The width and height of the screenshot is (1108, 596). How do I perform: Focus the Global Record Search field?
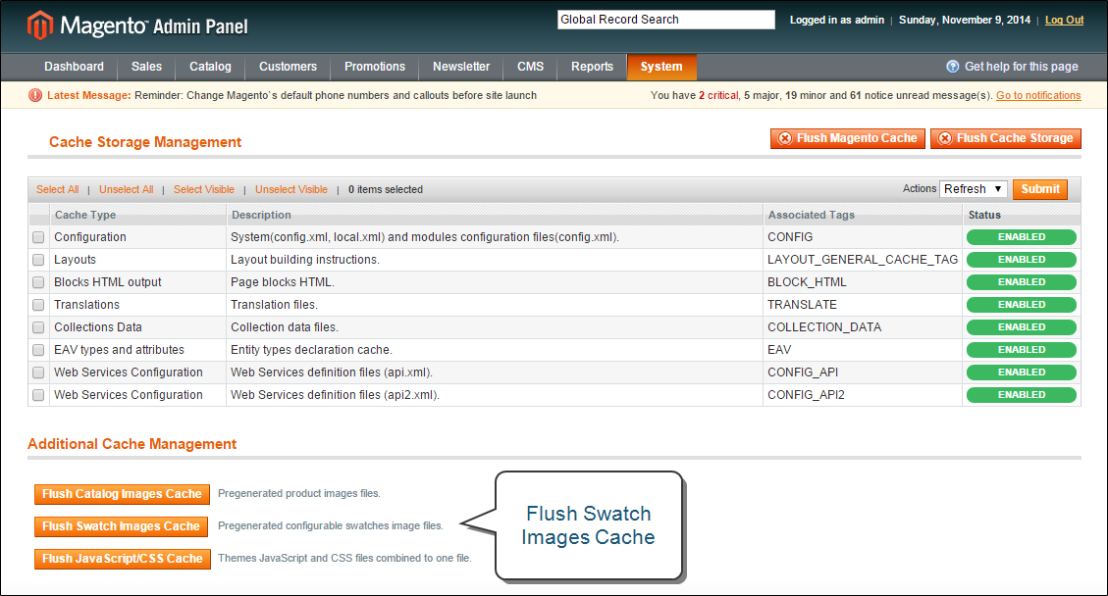(x=665, y=20)
